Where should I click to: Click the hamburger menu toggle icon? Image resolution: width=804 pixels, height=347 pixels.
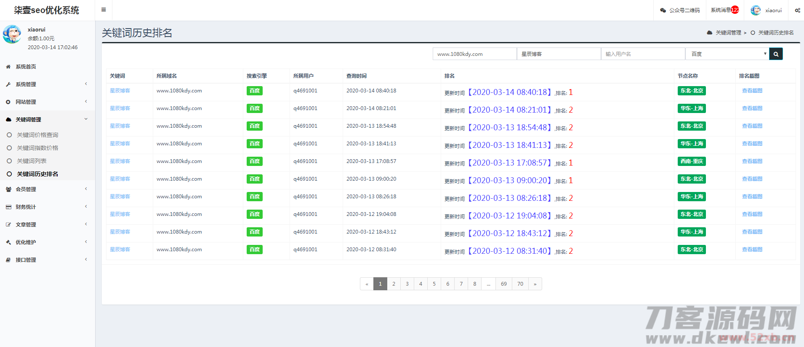click(x=104, y=10)
